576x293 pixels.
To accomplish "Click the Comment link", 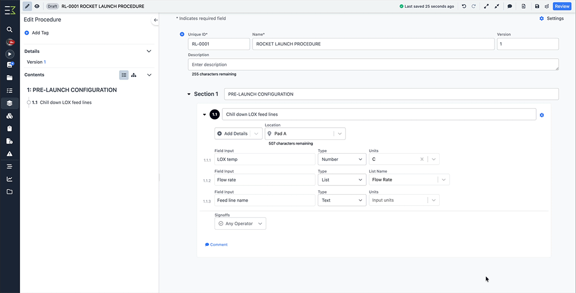I will [x=216, y=244].
